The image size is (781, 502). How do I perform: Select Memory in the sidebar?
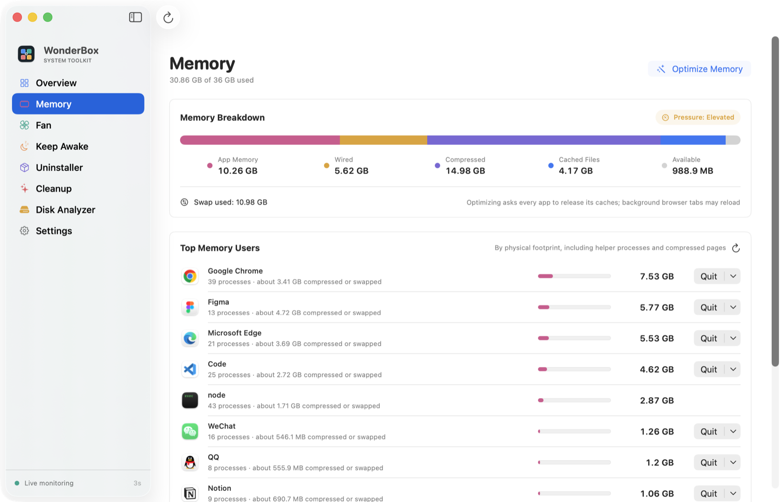[78, 104]
